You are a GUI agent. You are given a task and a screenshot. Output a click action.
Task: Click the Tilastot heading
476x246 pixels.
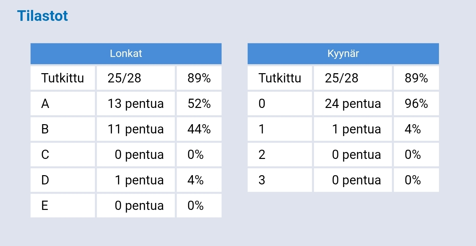[42, 16]
